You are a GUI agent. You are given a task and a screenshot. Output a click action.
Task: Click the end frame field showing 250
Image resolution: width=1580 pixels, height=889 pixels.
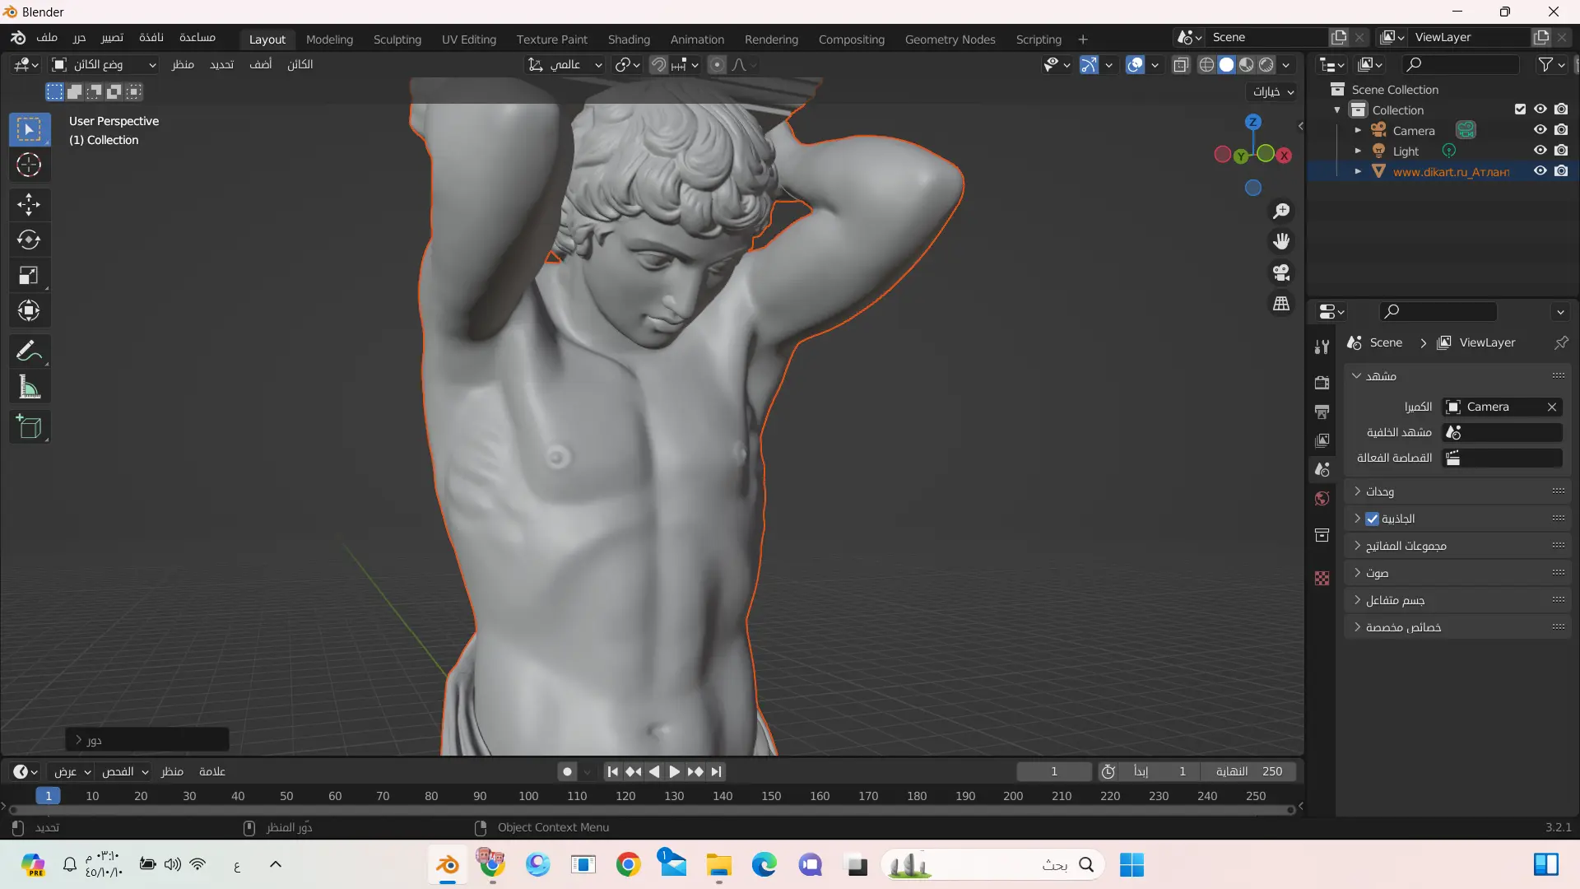pos(1248,771)
